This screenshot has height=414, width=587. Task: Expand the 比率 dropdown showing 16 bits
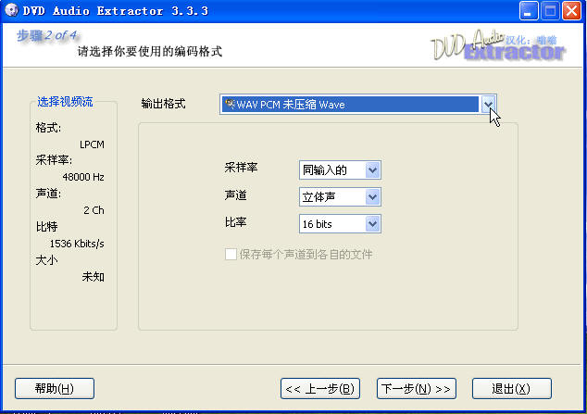click(372, 224)
